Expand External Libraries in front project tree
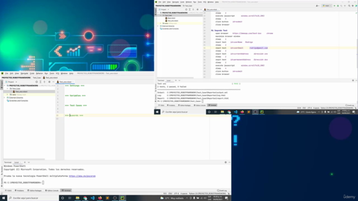The image size is (358, 201). (5, 98)
